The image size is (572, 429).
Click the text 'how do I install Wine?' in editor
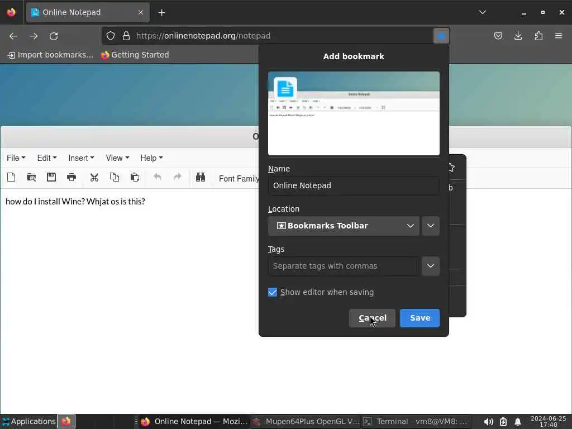click(45, 201)
